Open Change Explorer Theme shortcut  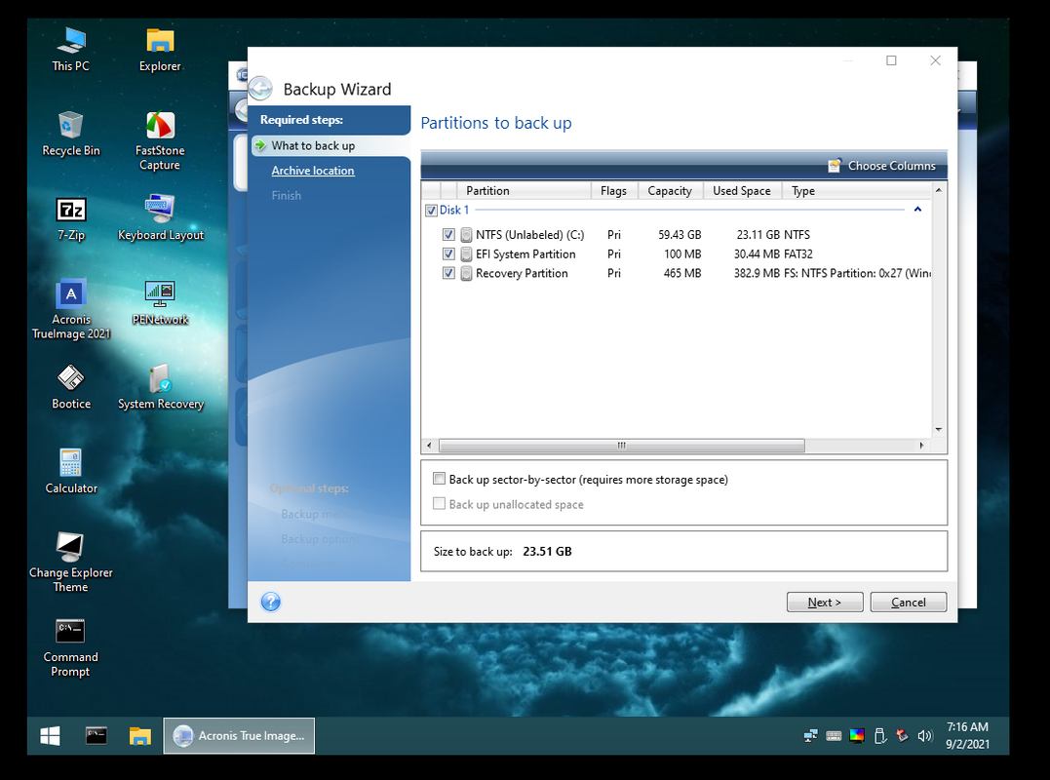pos(71,563)
